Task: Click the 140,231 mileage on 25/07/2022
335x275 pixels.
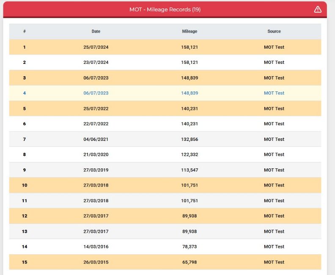Action: (189, 109)
